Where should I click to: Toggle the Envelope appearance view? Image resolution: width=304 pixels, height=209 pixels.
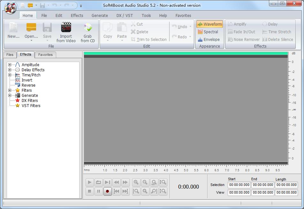pyautogui.click(x=209, y=40)
